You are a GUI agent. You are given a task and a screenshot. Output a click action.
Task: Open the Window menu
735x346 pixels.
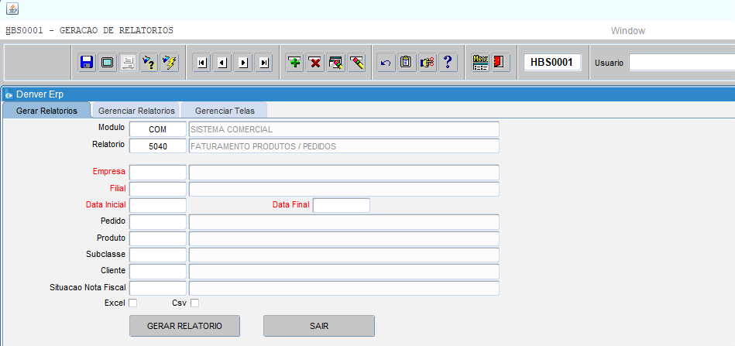(x=627, y=31)
